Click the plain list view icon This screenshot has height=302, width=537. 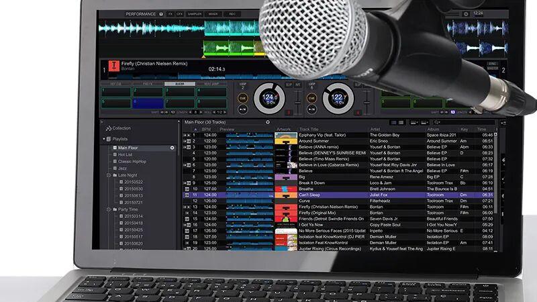coord(401,122)
